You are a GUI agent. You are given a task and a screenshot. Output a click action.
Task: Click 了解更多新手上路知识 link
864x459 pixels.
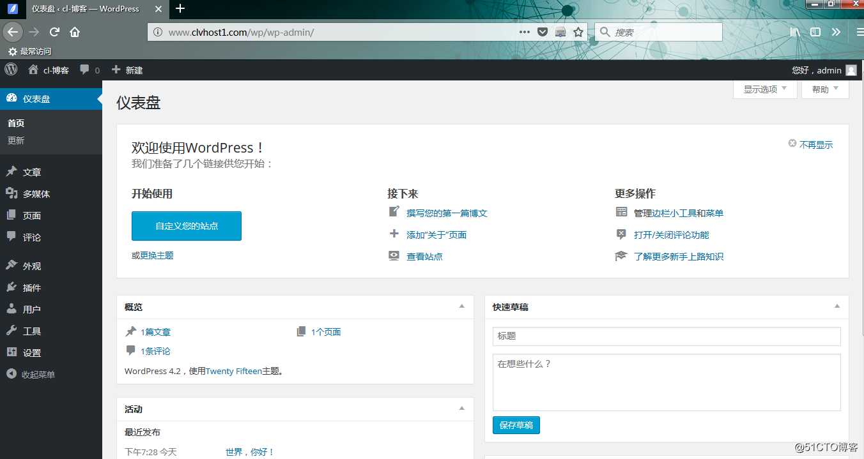(x=679, y=257)
